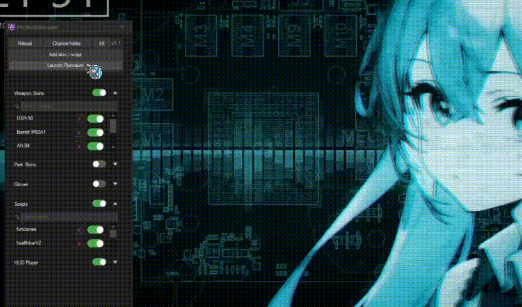Viewport: 522px width, 307px height.
Task: Delete the funciones script with red X
Action: coord(79,230)
